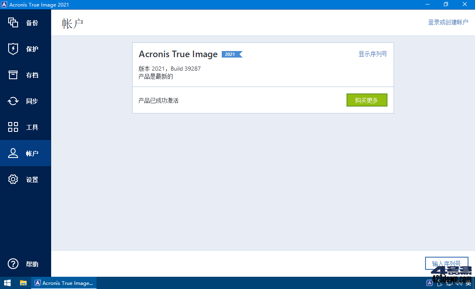This screenshot has width=475, height=289.
Task: Select the 保护 (Protection) shield icon
Action: (25, 49)
